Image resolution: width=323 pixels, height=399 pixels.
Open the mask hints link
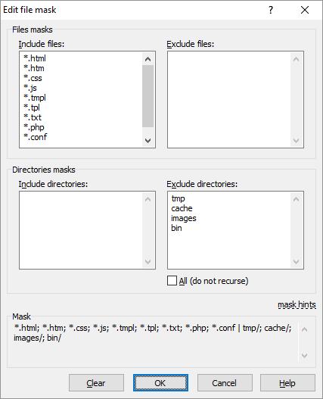click(297, 304)
